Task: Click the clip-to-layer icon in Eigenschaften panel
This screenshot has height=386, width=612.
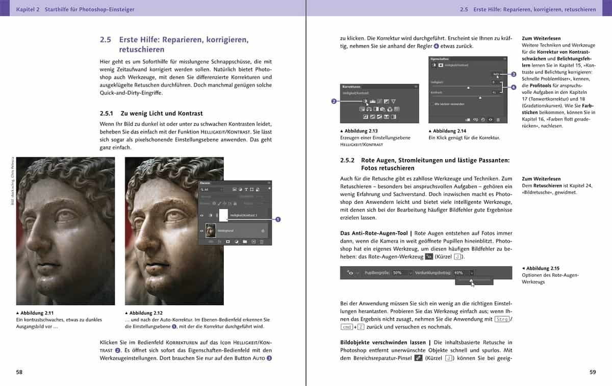Action: pyautogui.click(x=468, y=120)
